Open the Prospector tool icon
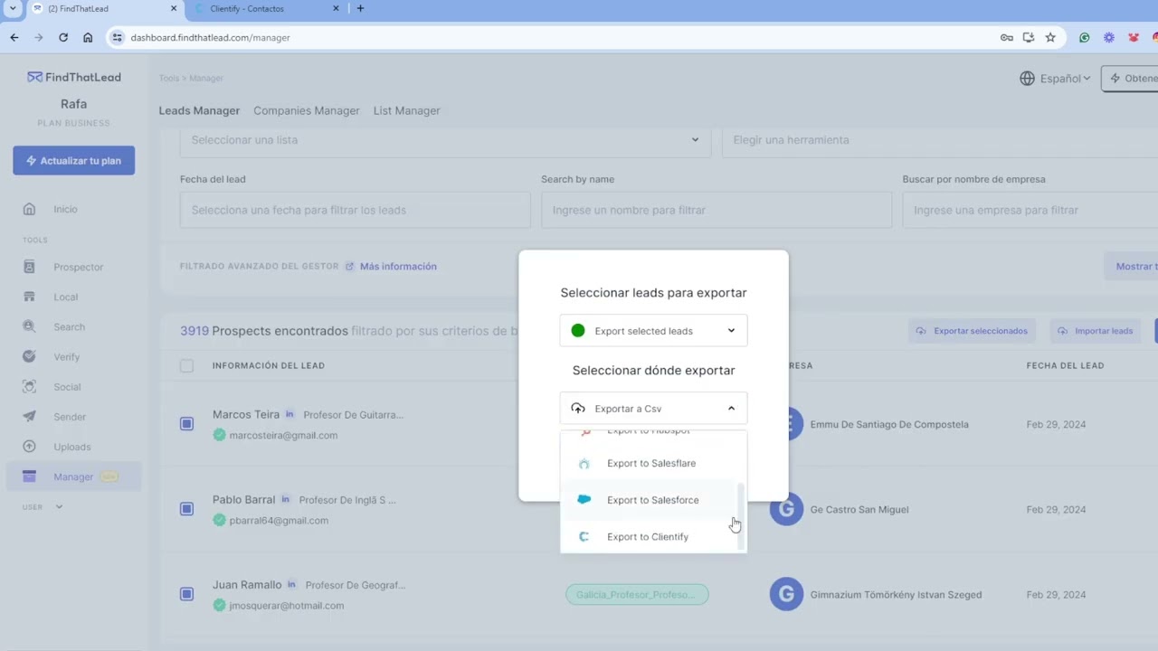Screen dimensions: 1158x651 [x=29, y=267]
